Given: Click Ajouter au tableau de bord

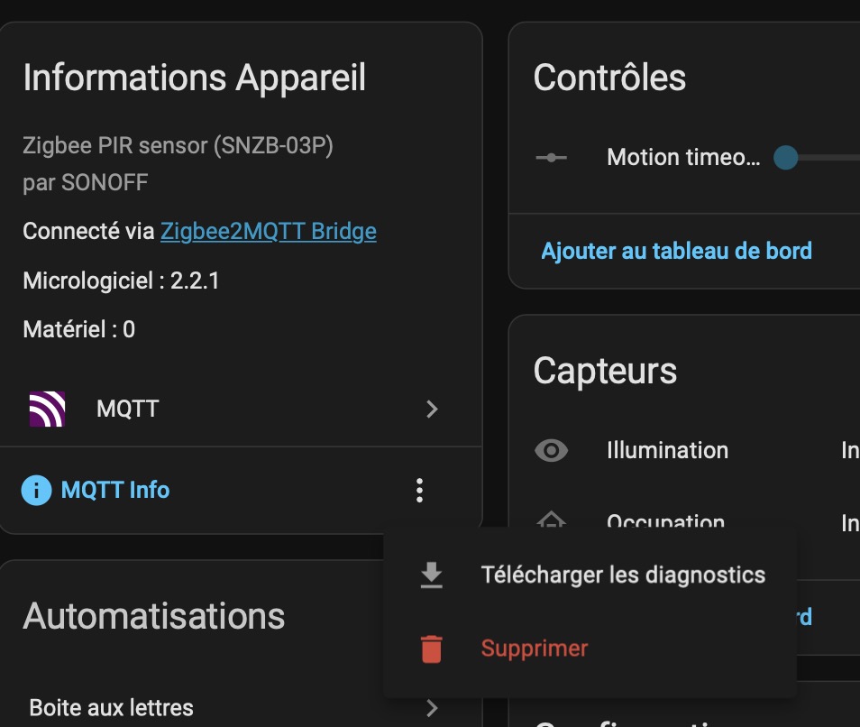Looking at the screenshot, I should tap(676, 251).
